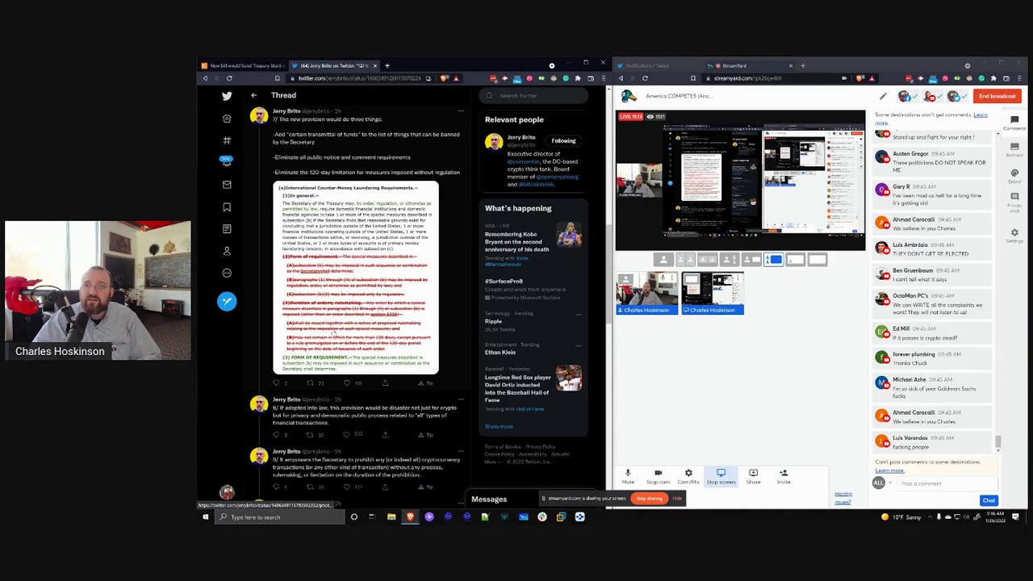Open Twitter Messages envelope icon in sidebar
Viewport: 1033px width, 581px height.
[x=227, y=185]
